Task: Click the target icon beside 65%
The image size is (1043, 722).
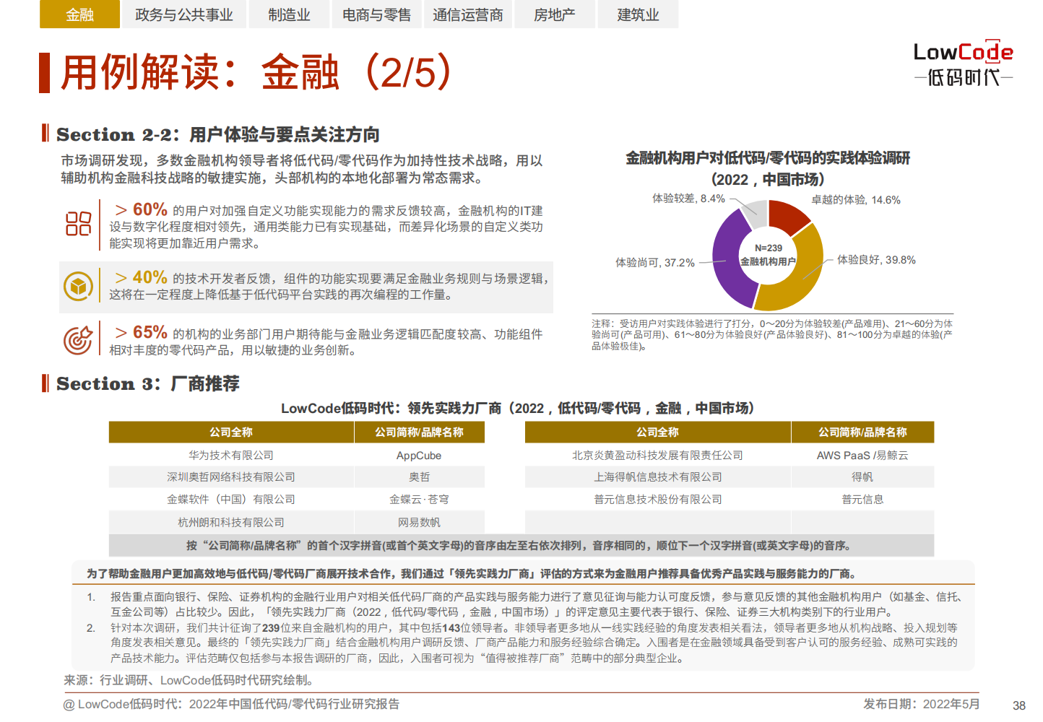Action: (x=78, y=340)
